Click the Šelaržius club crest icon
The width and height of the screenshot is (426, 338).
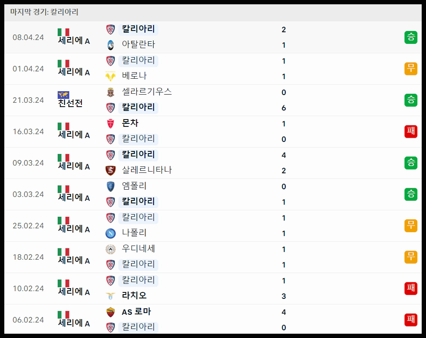(x=110, y=92)
